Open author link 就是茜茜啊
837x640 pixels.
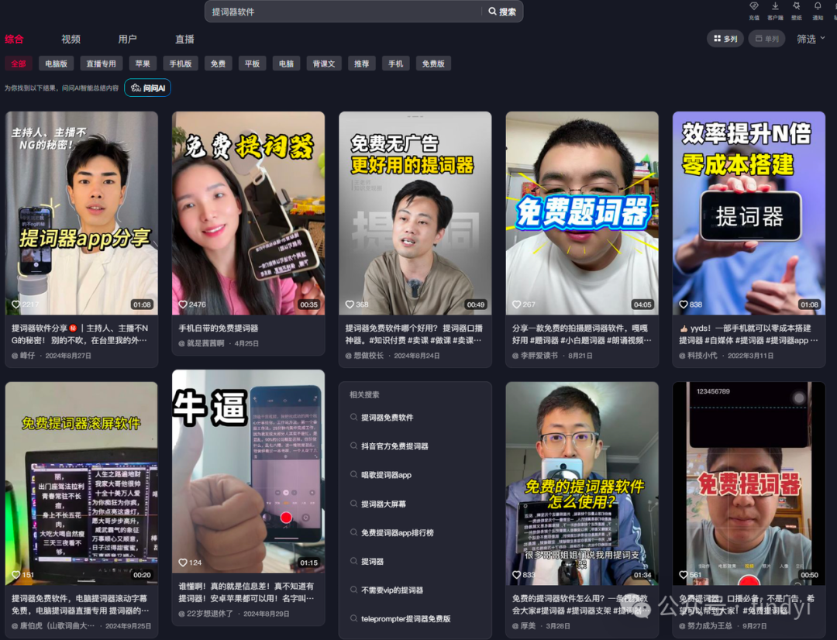click(x=201, y=343)
